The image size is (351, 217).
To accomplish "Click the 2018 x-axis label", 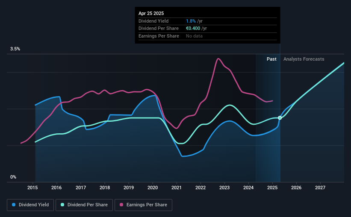I will tap(105, 188).
